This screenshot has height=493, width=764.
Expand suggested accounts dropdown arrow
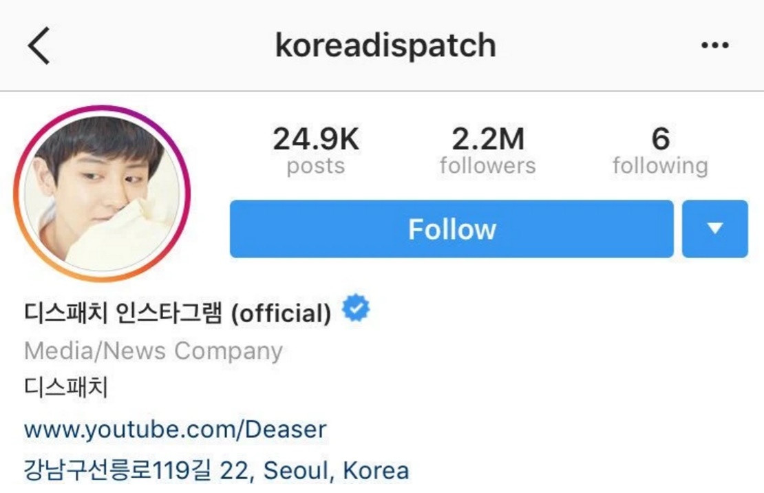pyautogui.click(x=715, y=229)
